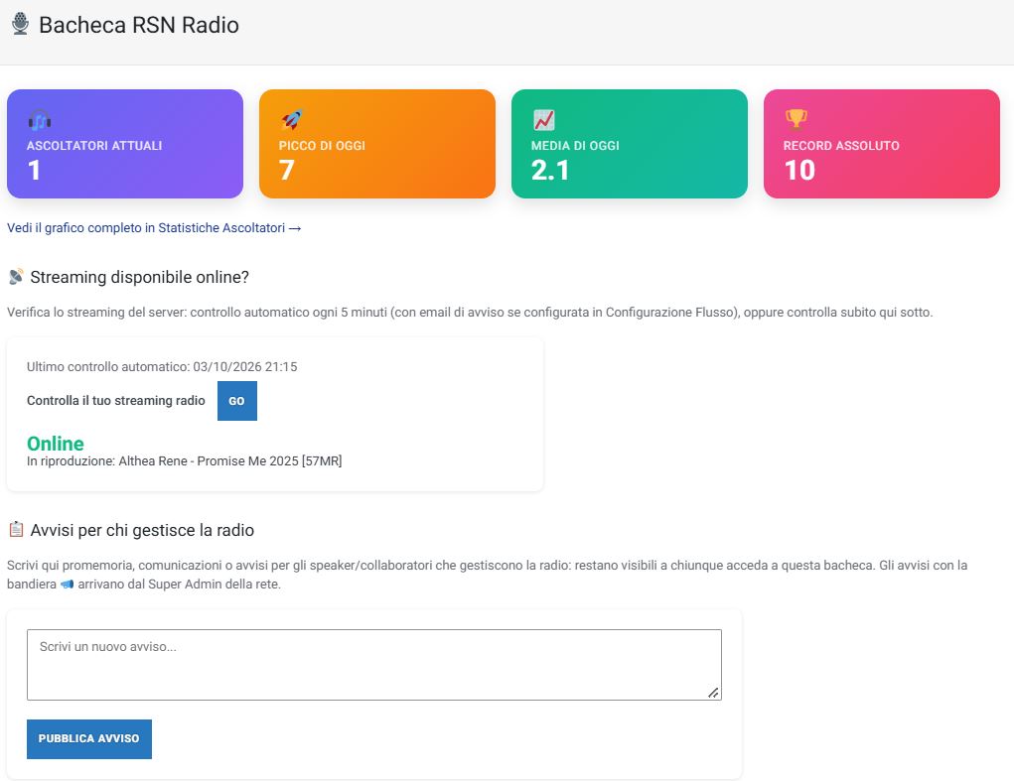Click the 'Controlla il tuo streaming radio' label
1014x781 pixels.
[x=116, y=401]
